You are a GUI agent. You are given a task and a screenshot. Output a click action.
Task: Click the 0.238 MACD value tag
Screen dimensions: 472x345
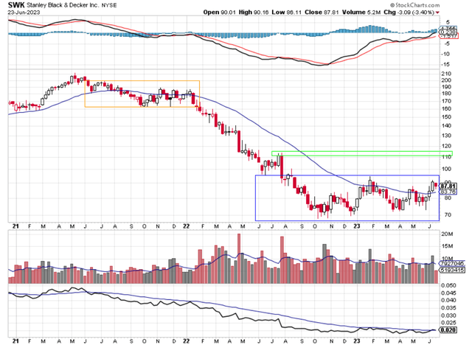448,32
